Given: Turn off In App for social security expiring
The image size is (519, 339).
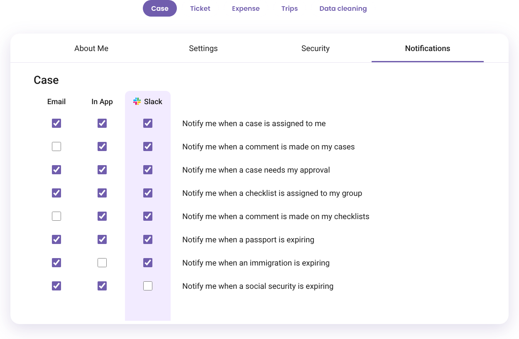Looking at the screenshot, I should click(x=102, y=286).
